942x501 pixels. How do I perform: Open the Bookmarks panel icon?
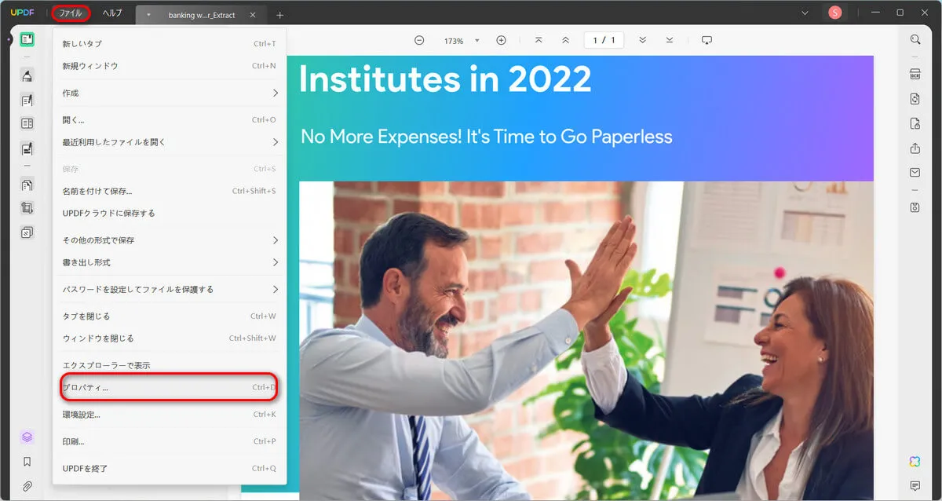(x=27, y=462)
